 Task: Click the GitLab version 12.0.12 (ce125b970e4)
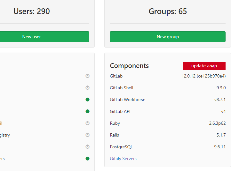click(x=203, y=76)
